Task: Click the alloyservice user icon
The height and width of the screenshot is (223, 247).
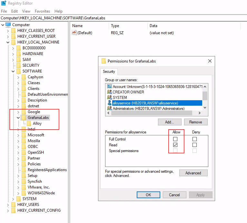Action: click(x=110, y=103)
